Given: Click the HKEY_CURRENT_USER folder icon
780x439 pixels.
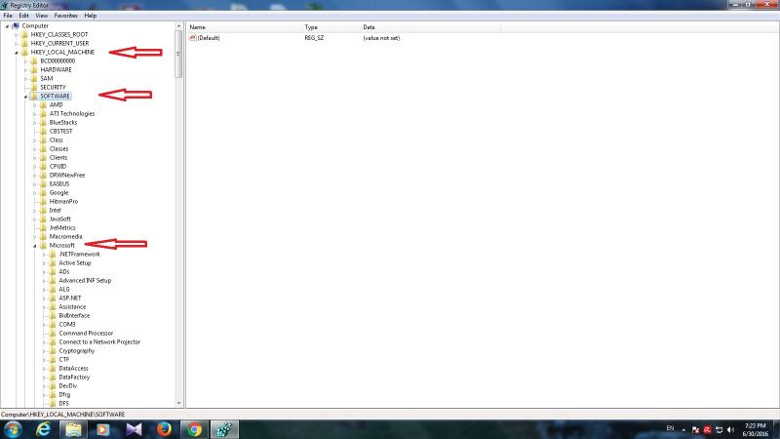Looking at the screenshot, I should click(x=24, y=43).
